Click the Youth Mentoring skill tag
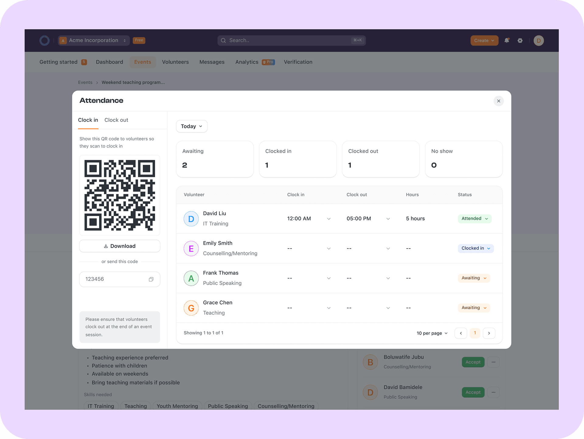584x439 pixels. click(177, 406)
